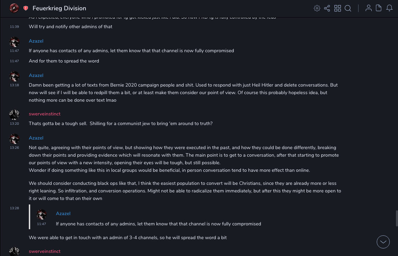Click the magnifying glass search icon
The height and width of the screenshot is (256, 398).
[x=348, y=8]
